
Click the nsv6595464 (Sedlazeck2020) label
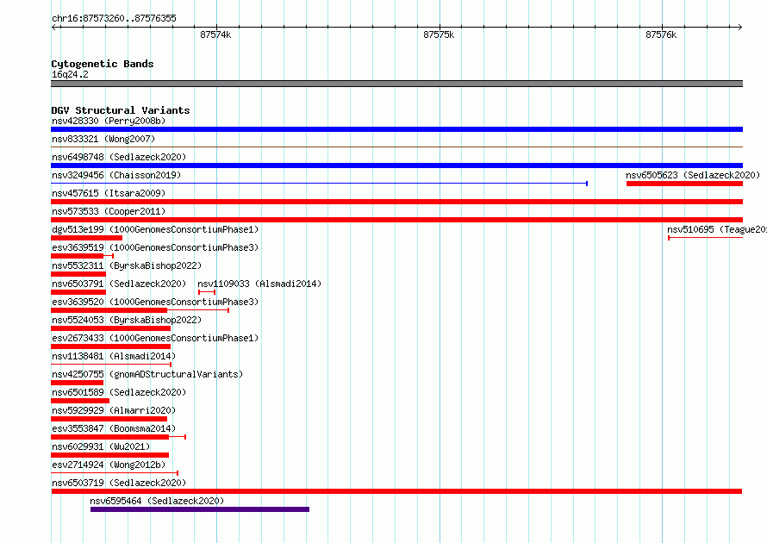pyautogui.click(x=157, y=501)
